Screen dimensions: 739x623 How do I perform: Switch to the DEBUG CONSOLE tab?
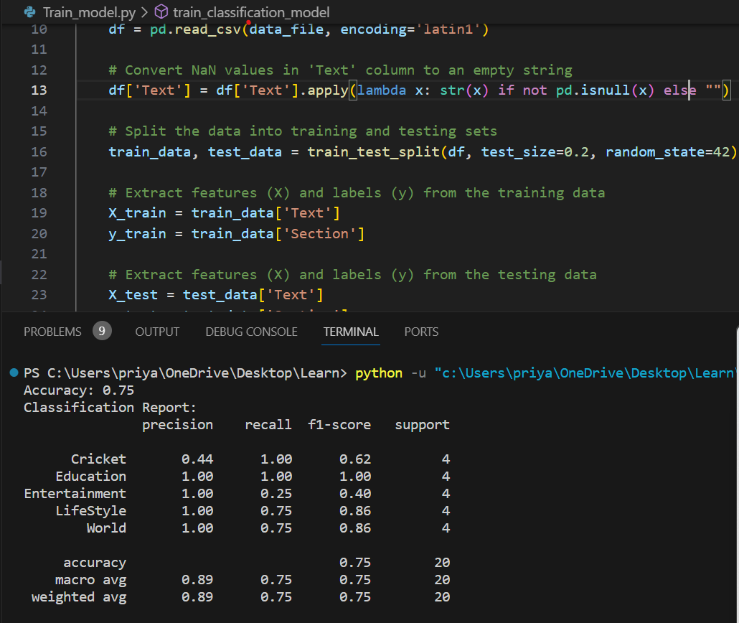(251, 332)
